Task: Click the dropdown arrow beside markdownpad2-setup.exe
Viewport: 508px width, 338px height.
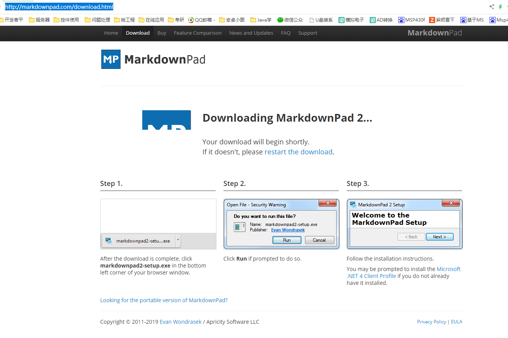Action: point(178,241)
